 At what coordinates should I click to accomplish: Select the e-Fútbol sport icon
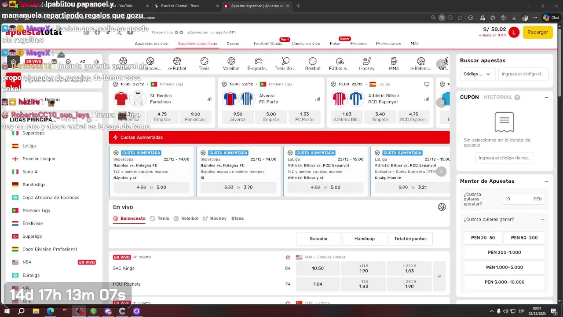click(177, 61)
